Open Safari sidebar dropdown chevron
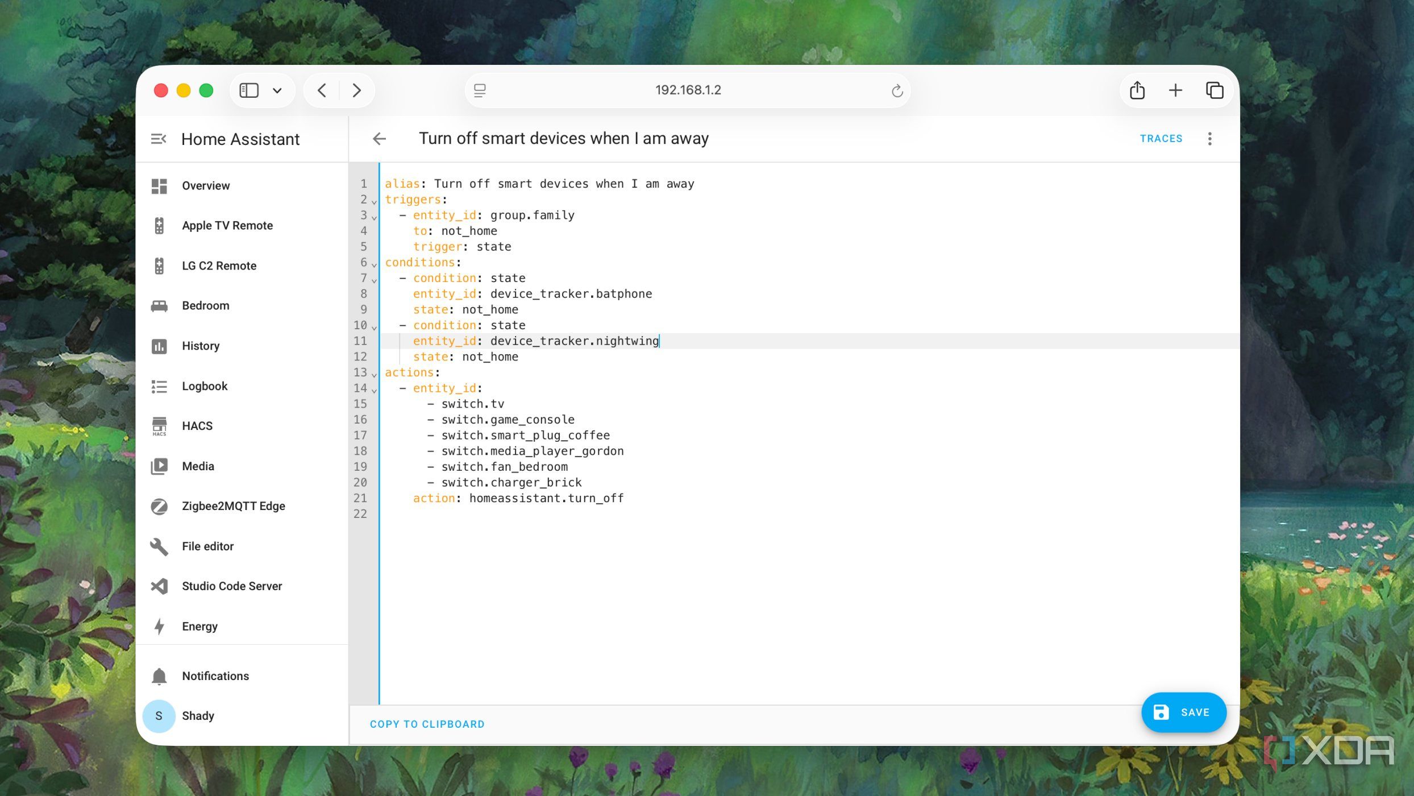The width and height of the screenshot is (1414, 796). (277, 90)
